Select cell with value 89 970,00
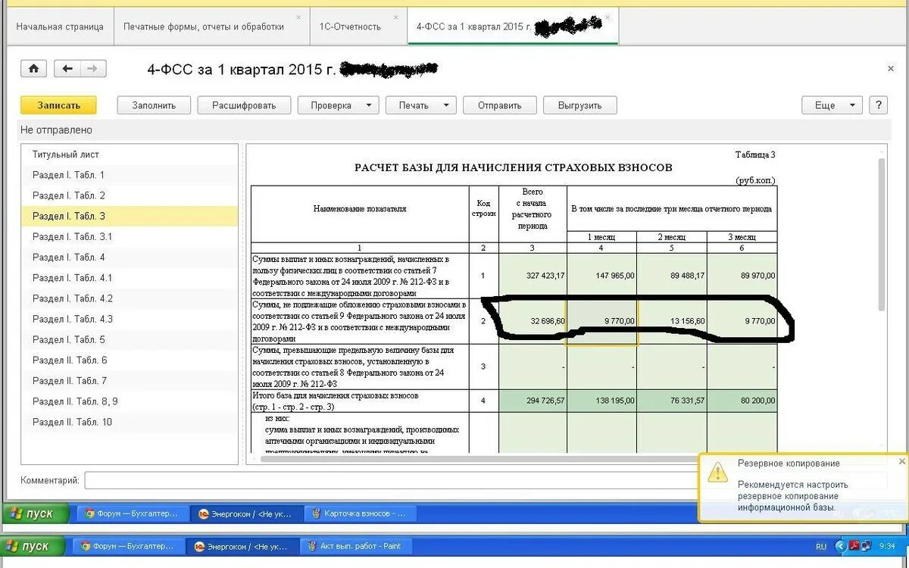The image size is (909, 568). 742,276
